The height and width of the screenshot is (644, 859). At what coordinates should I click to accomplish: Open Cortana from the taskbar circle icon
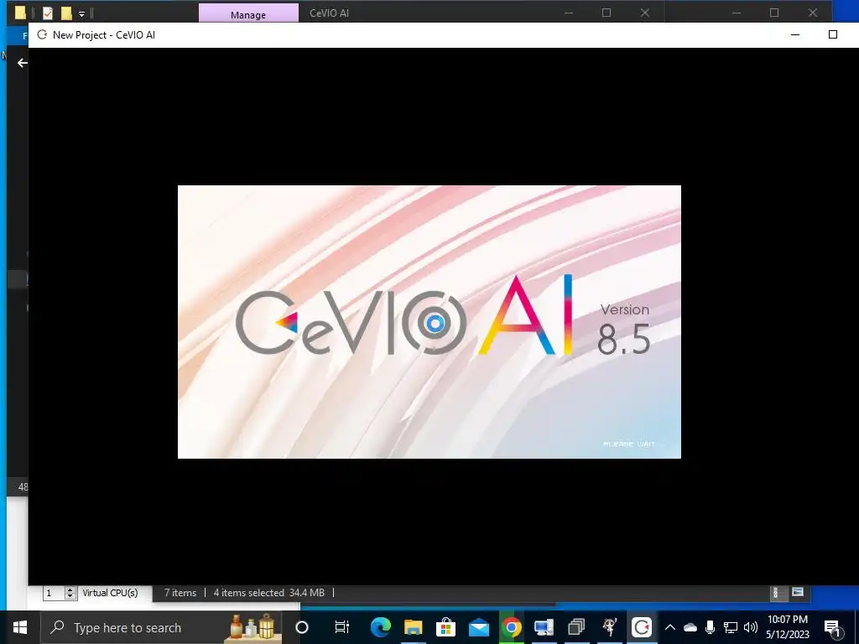[x=302, y=627]
